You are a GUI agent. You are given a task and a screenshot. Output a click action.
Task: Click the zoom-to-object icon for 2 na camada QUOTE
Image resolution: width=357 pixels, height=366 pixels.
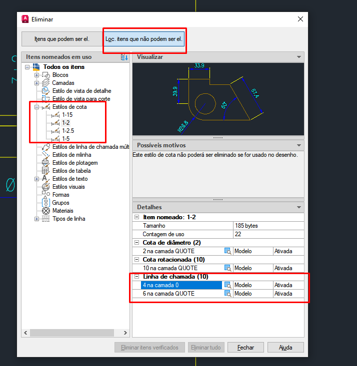coord(227,251)
